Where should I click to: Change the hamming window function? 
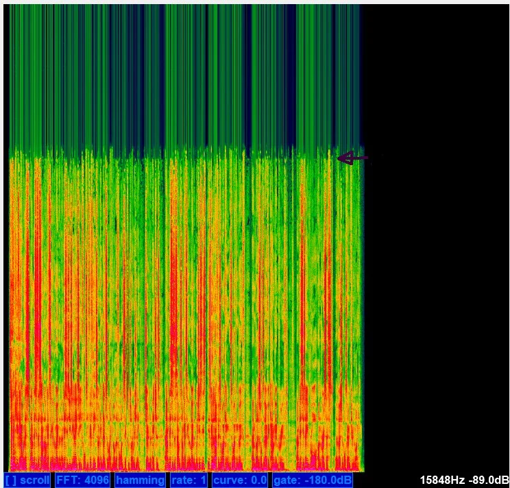[139, 480]
